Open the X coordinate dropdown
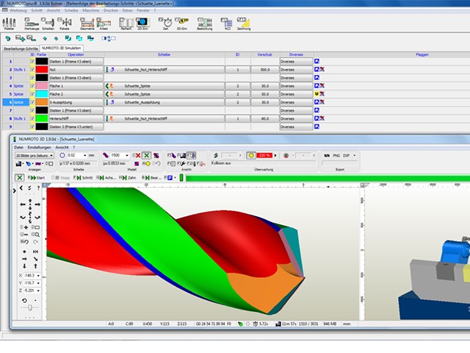This screenshot has height=353, width=470. point(38,276)
